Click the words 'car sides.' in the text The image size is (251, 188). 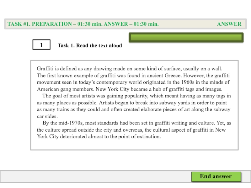[47, 116]
